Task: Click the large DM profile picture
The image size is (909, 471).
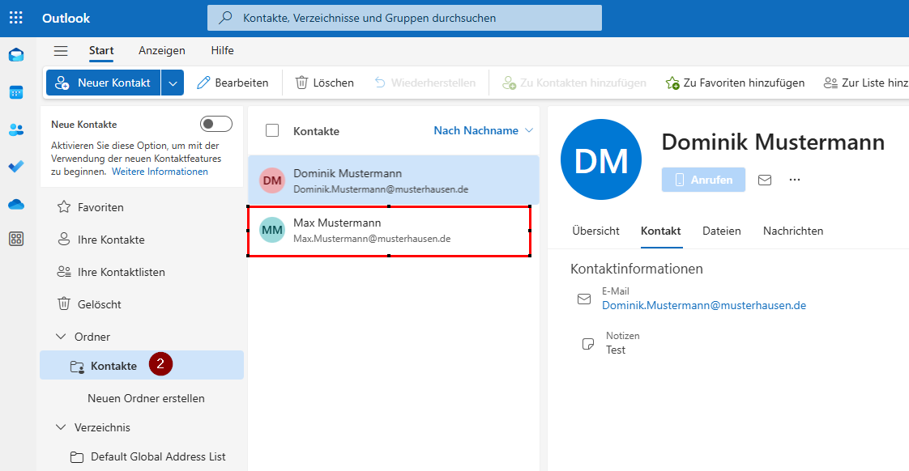Action: pyautogui.click(x=601, y=159)
